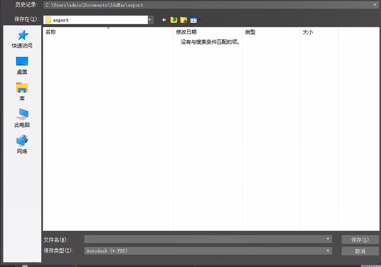Open the view menu icon
Viewport: 381px width, 267px height.
195,20
